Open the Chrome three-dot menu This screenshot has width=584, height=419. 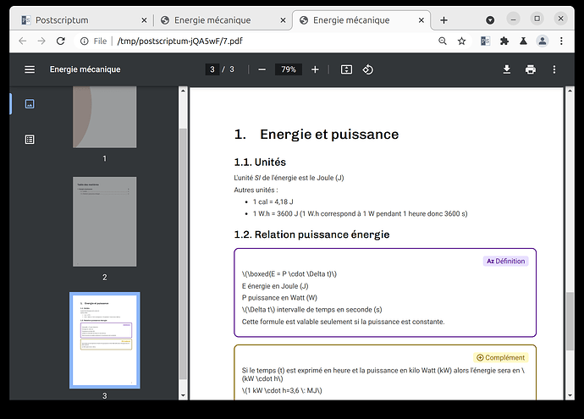pyautogui.click(x=564, y=41)
